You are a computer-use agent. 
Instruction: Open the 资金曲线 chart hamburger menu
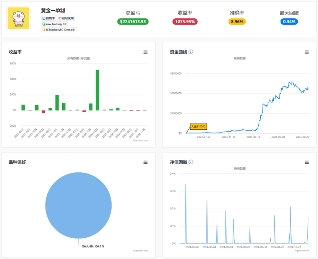tap(307, 52)
